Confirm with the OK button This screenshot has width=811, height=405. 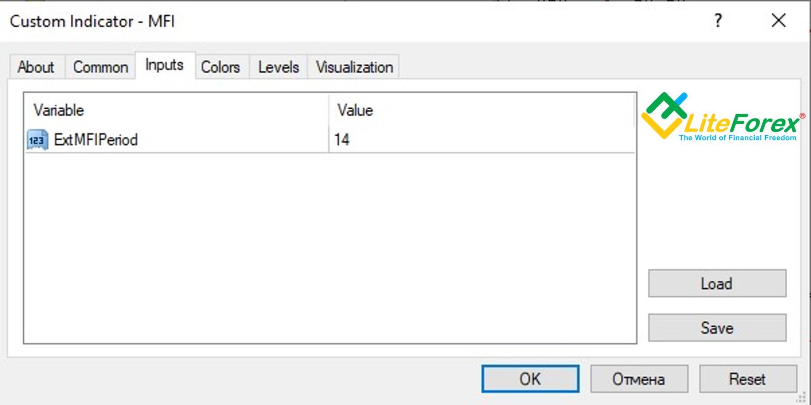(530, 379)
